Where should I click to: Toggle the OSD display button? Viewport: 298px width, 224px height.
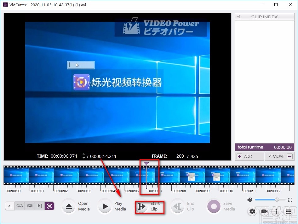click(20, 206)
